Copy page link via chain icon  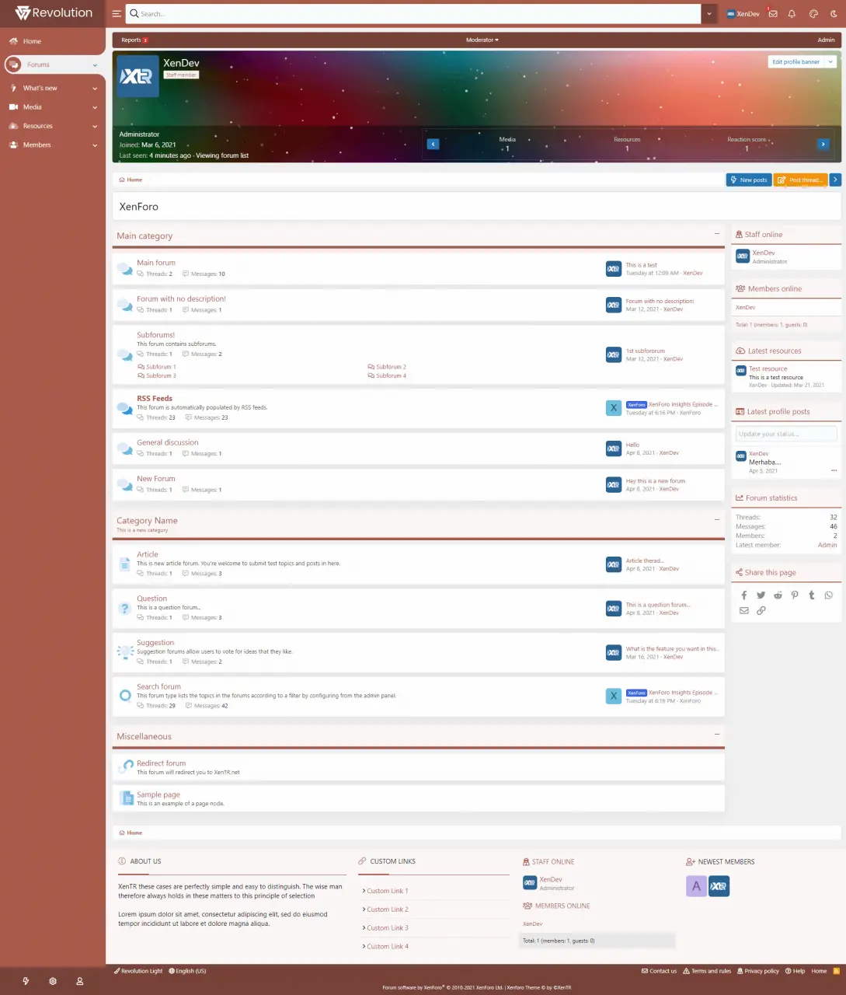pos(761,611)
